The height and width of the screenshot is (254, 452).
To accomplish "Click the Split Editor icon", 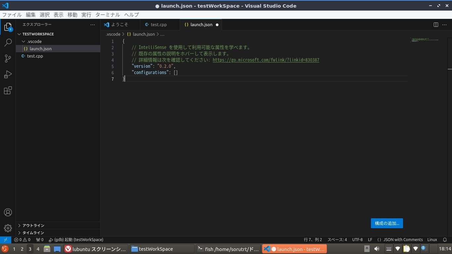I will [436, 24].
